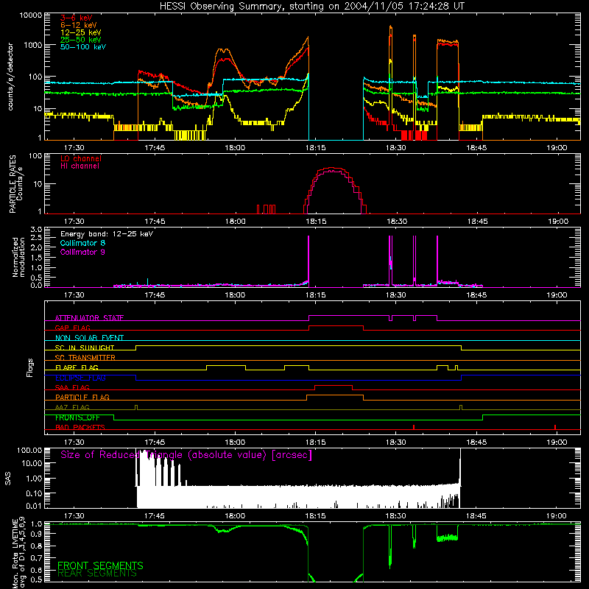
Task: Select the PARTICLE_FLAG label
Action: pos(82,397)
